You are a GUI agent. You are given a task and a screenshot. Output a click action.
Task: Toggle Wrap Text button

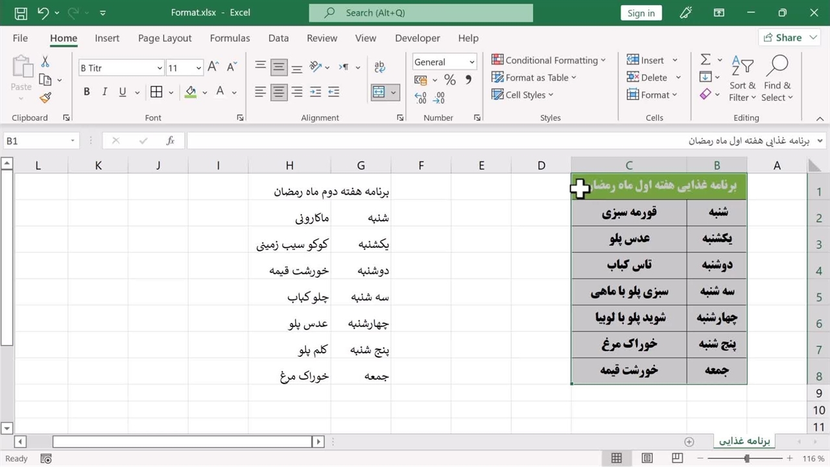pos(379,67)
